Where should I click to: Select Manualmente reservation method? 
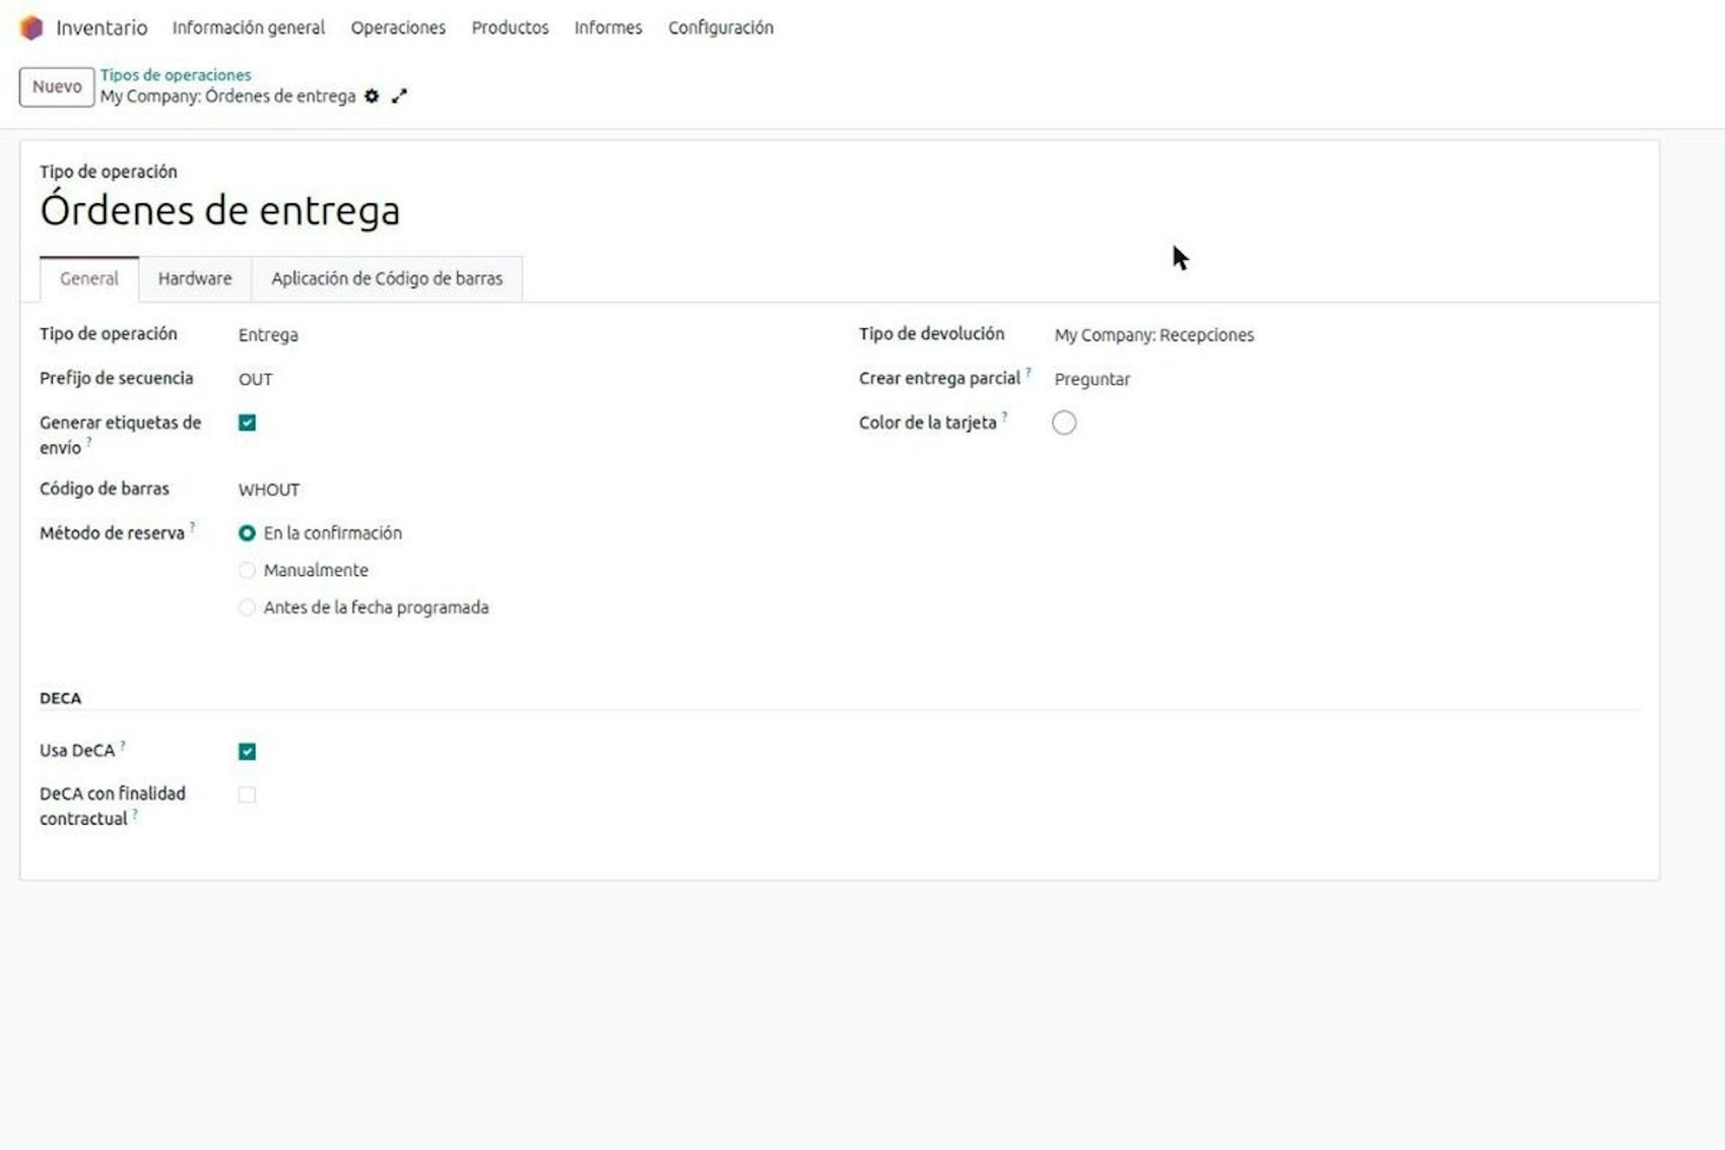247,571
